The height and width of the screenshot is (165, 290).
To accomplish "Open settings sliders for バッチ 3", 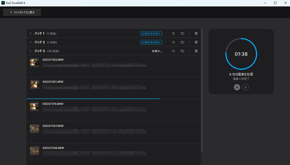I will pos(173,51).
